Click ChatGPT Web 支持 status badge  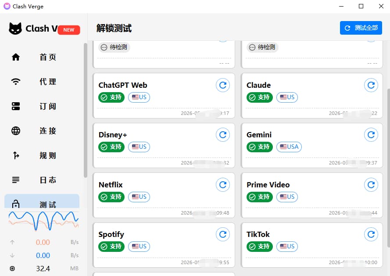(111, 97)
